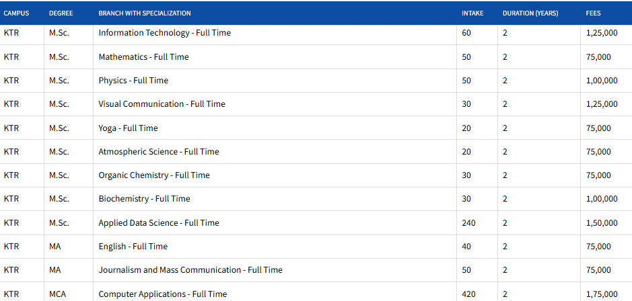
Task: Click the DEGREE column header
Action: [62, 13]
